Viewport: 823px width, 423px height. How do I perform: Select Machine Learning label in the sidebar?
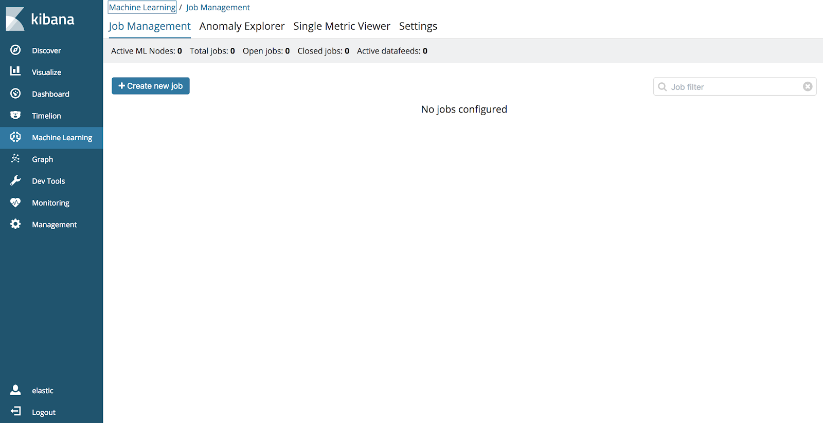(62, 138)
